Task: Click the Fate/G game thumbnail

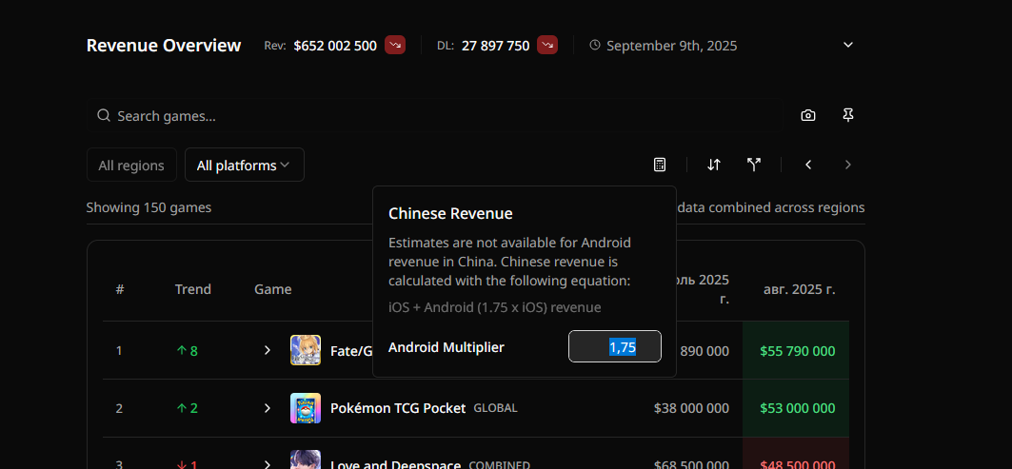Action: (x=306, y=350)
